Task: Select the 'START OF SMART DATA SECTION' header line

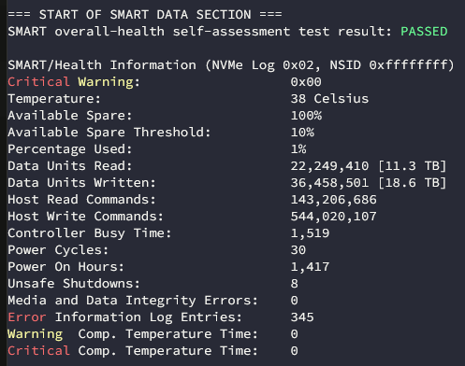Action: click(145, 15)
